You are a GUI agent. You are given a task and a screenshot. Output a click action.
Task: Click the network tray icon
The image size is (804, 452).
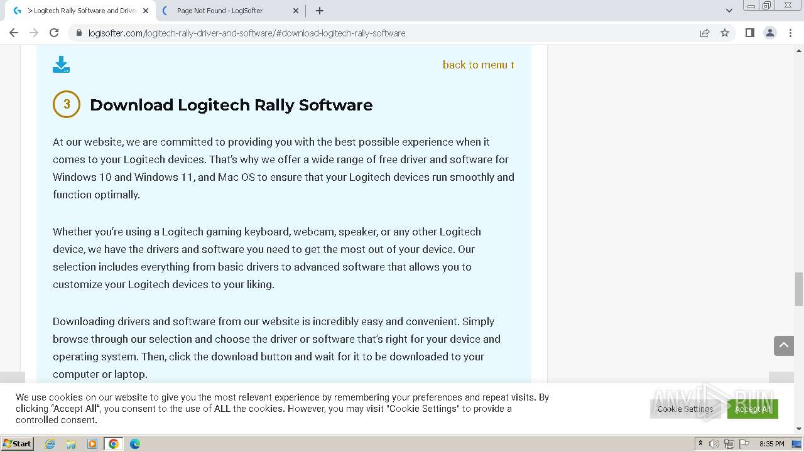pyautogui.click(x=729, y=444)
